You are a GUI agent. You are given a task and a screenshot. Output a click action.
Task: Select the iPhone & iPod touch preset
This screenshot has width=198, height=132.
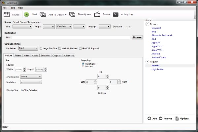tap(162, 35)
